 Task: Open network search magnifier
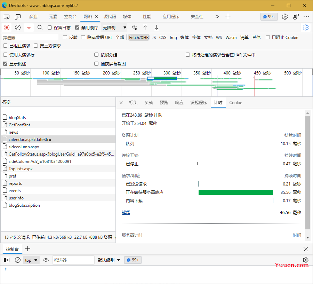40,27
